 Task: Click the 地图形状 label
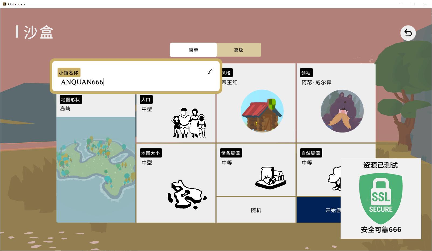(70, 100)
